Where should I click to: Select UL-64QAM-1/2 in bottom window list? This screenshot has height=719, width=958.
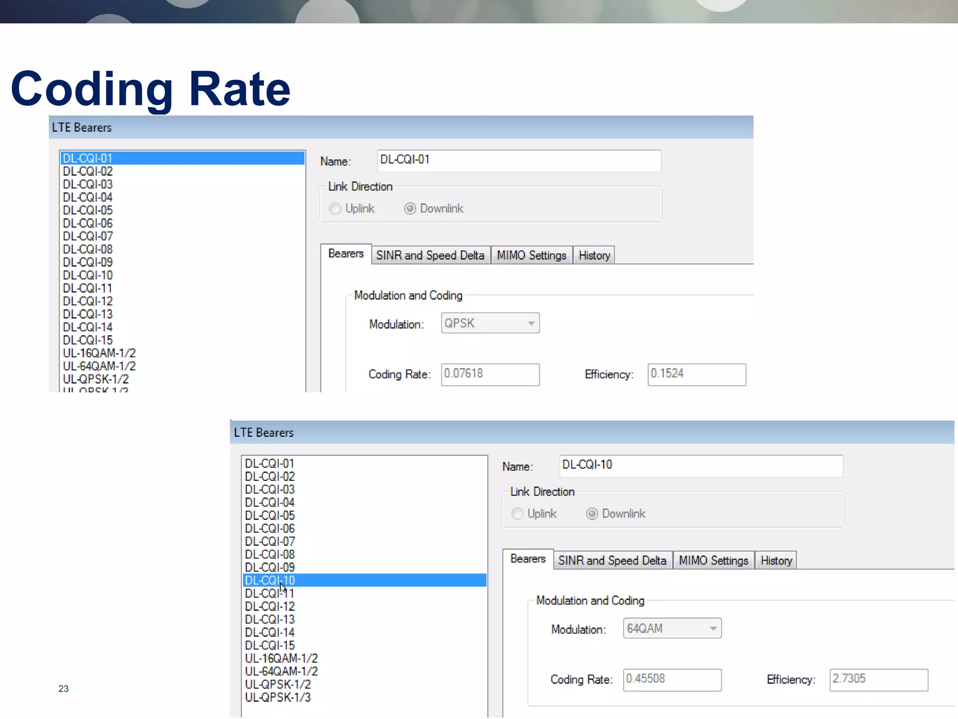click(x=365, y=671)
